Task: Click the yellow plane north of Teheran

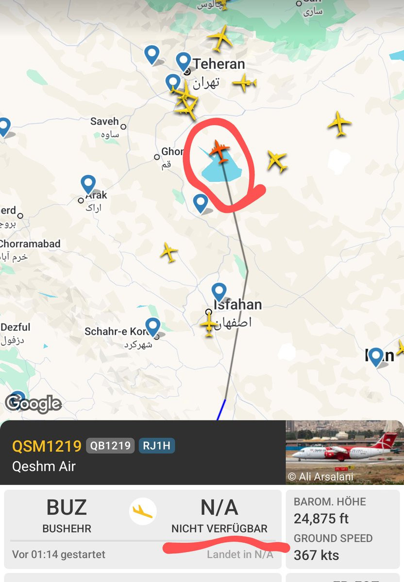Action: pos(220,38)
